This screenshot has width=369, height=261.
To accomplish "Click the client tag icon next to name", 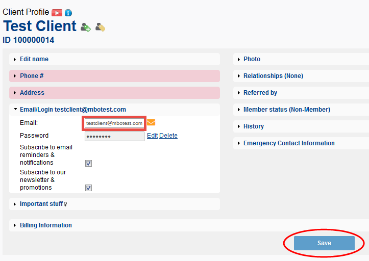I will tap(100, 27).
